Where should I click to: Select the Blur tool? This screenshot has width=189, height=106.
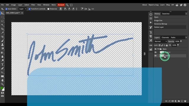(2, 57)
